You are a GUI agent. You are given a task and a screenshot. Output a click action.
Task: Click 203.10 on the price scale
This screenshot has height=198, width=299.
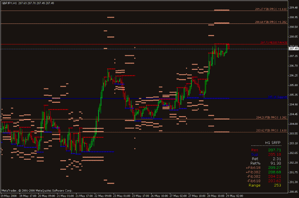(293, 143)
